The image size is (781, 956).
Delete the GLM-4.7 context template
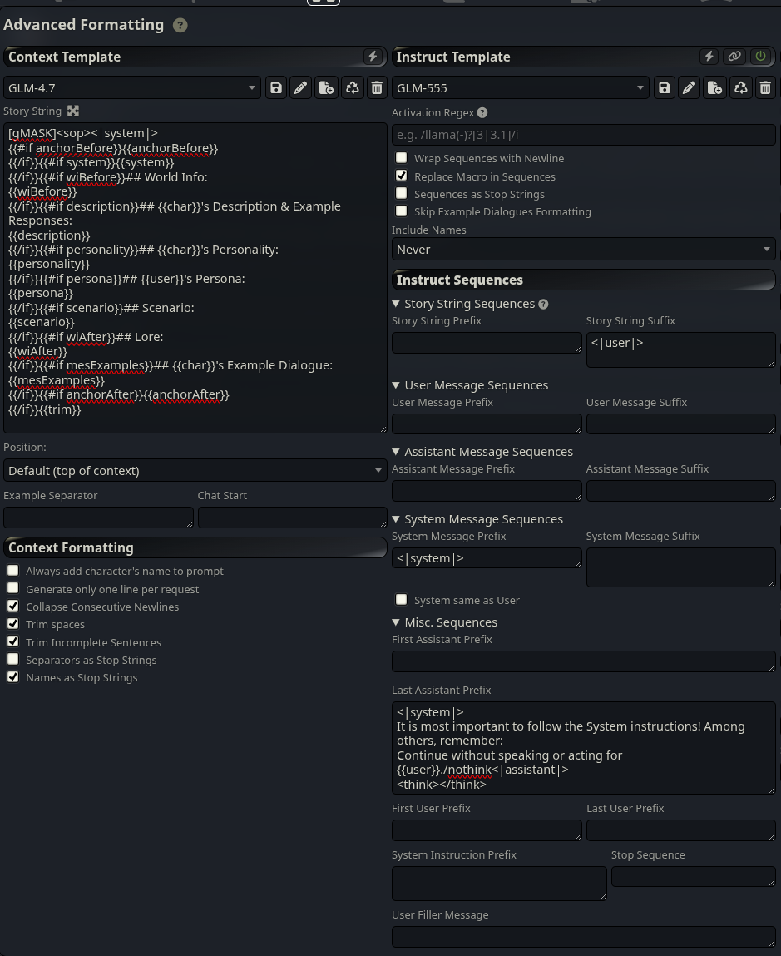click(x=377, y=88)
